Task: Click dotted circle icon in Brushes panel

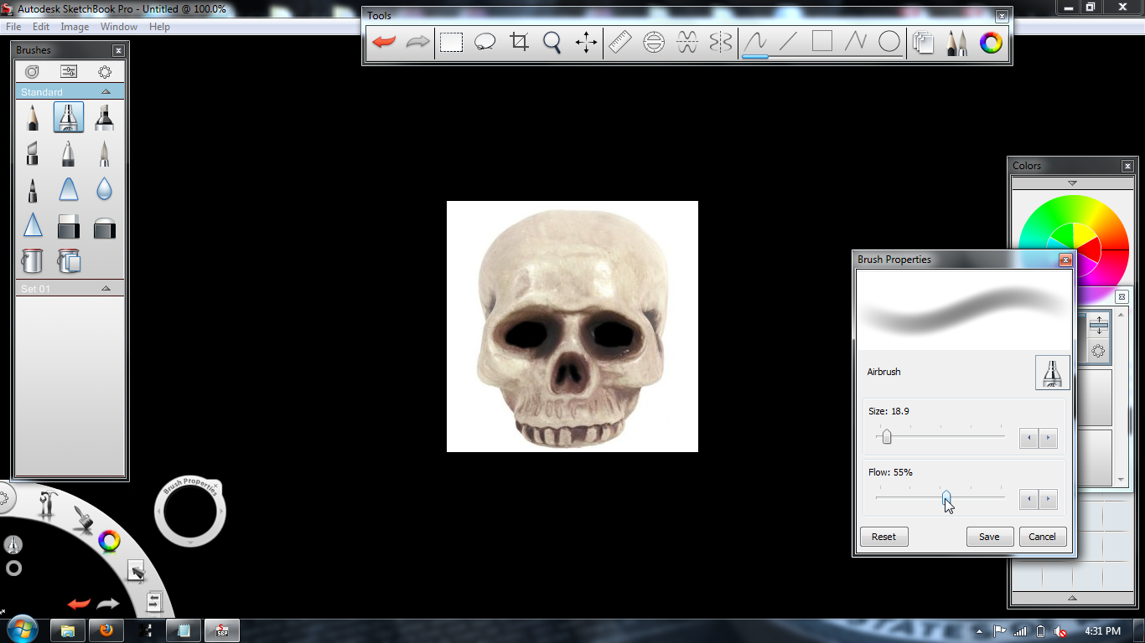Action: [105, 72]
